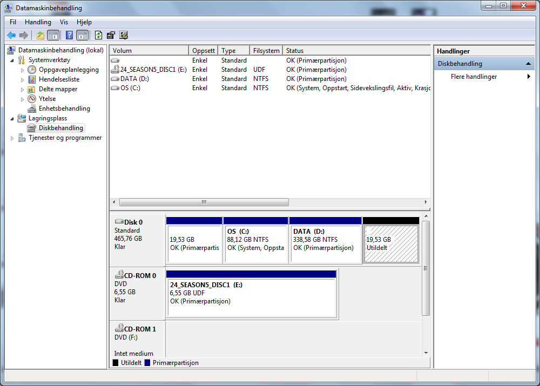Open the Handling menu
540x386 pixels.
38,22
